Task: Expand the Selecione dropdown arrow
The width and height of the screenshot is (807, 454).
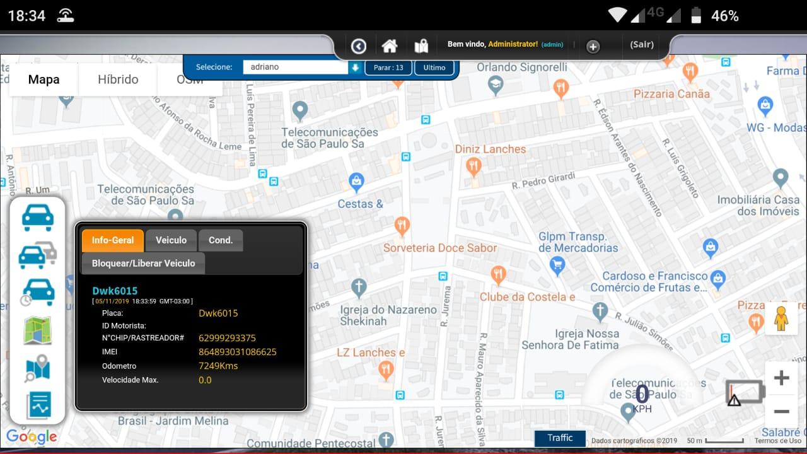Action: click(x=356, y=67)
